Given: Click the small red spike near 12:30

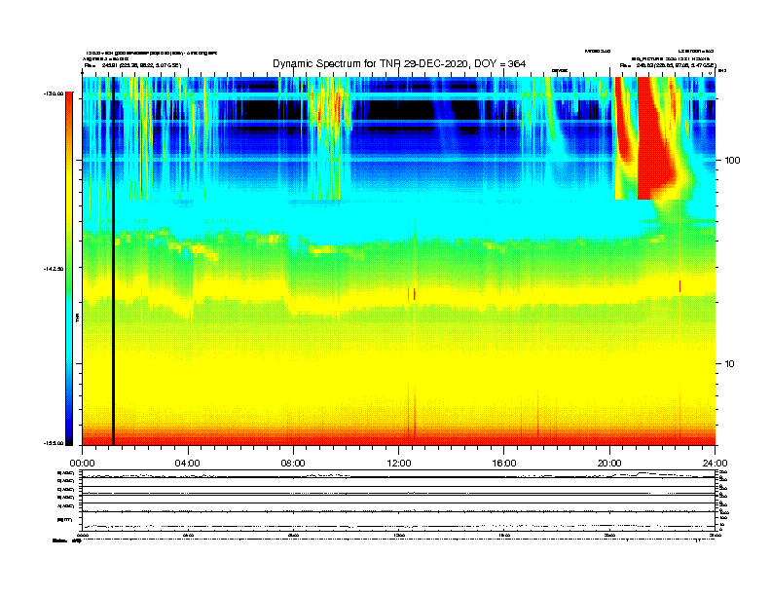Looking at the screenshot, I should point(414,294).
